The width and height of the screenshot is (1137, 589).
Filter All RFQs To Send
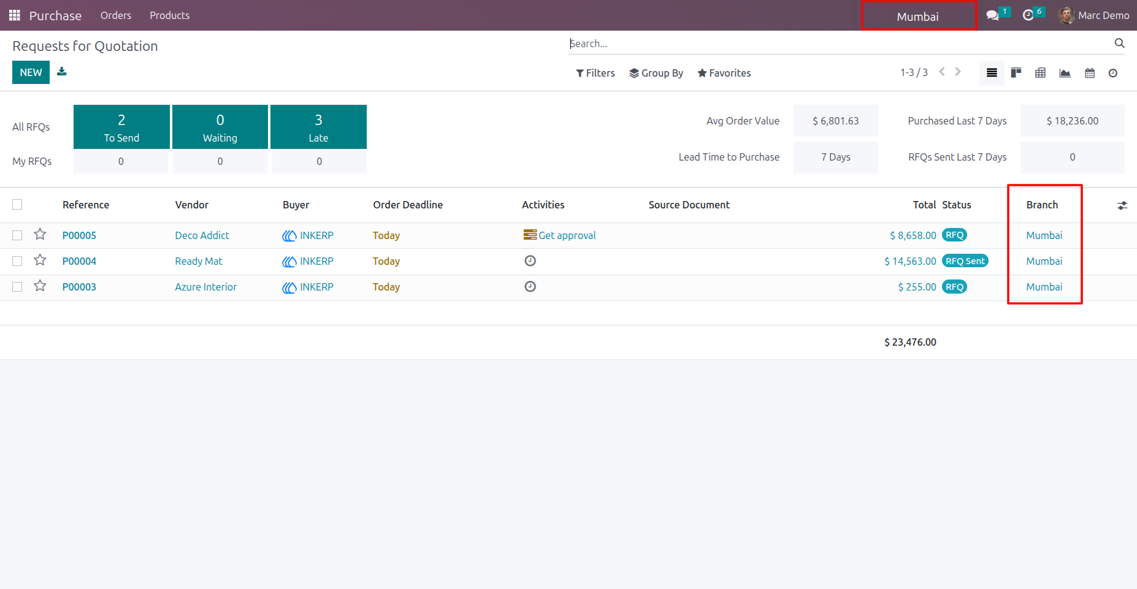pyautogui.click(x=121, y=127)
